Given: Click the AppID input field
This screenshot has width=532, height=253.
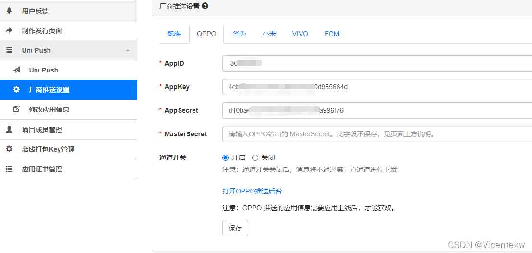Looking at the screenshot, I should [x=377, y=63].
